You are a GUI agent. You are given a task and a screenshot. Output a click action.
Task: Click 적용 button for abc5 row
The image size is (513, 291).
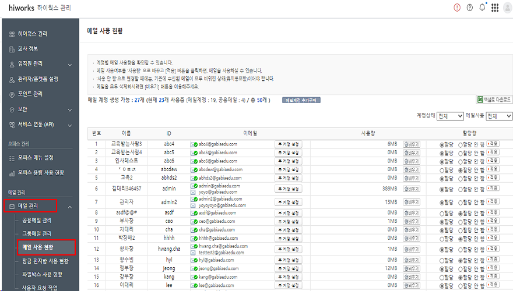tap(492, 152)
